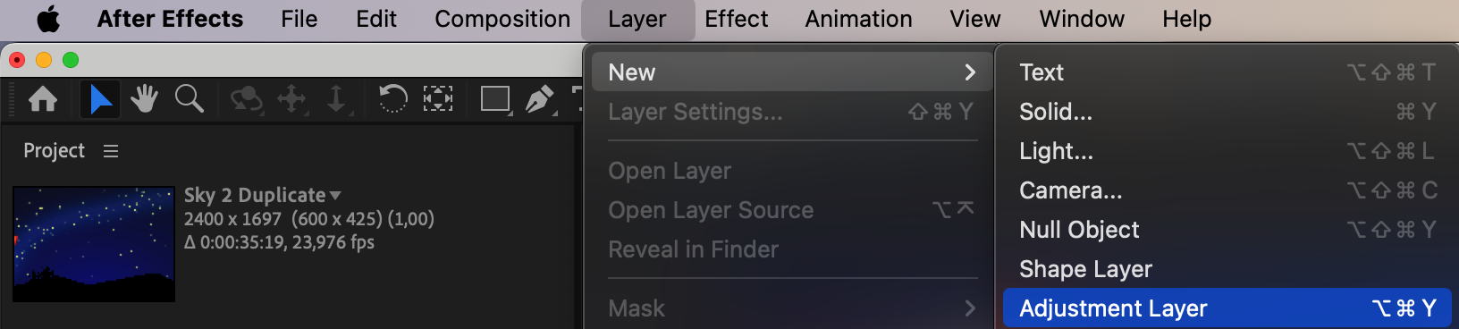Image resolution: width=1459 pixels, height=329 pixels.
Task: Select the Hand tool
Action: pos(144,98)
